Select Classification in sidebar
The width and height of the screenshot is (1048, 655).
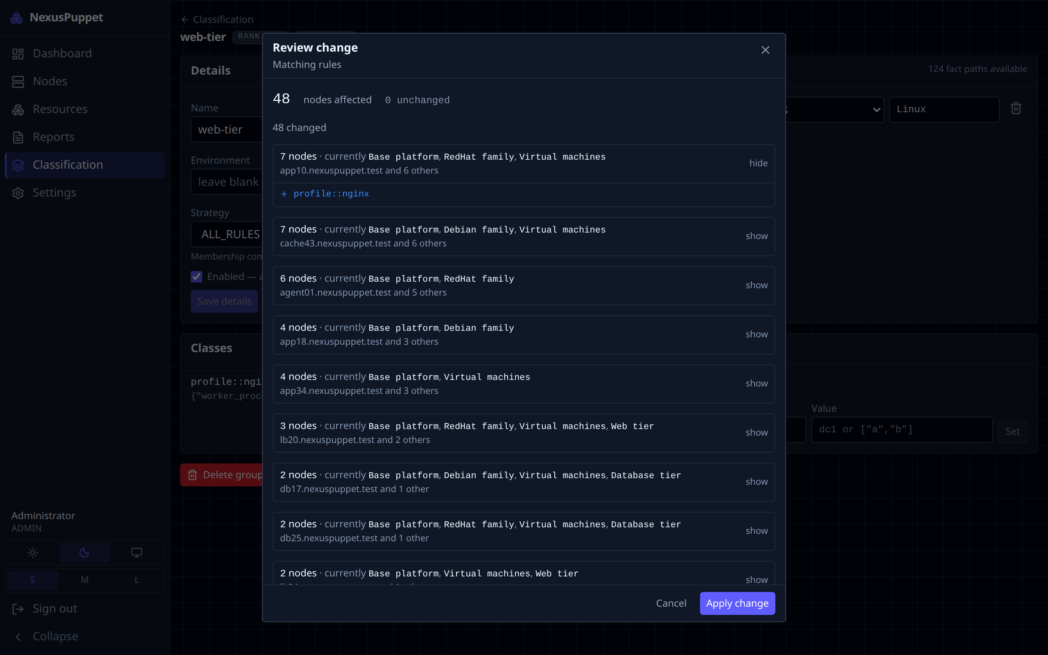[84, 165]
